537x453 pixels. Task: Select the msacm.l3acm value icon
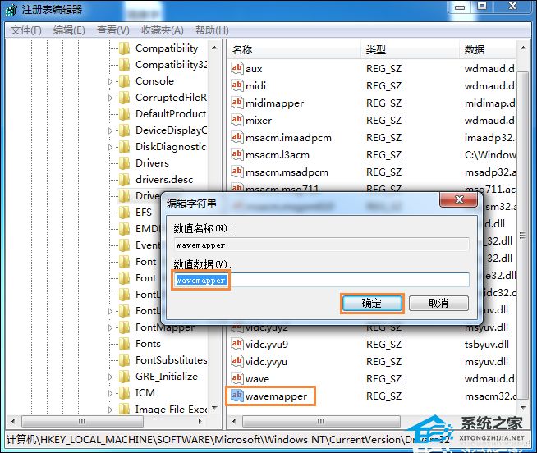[x=237, y=154]
